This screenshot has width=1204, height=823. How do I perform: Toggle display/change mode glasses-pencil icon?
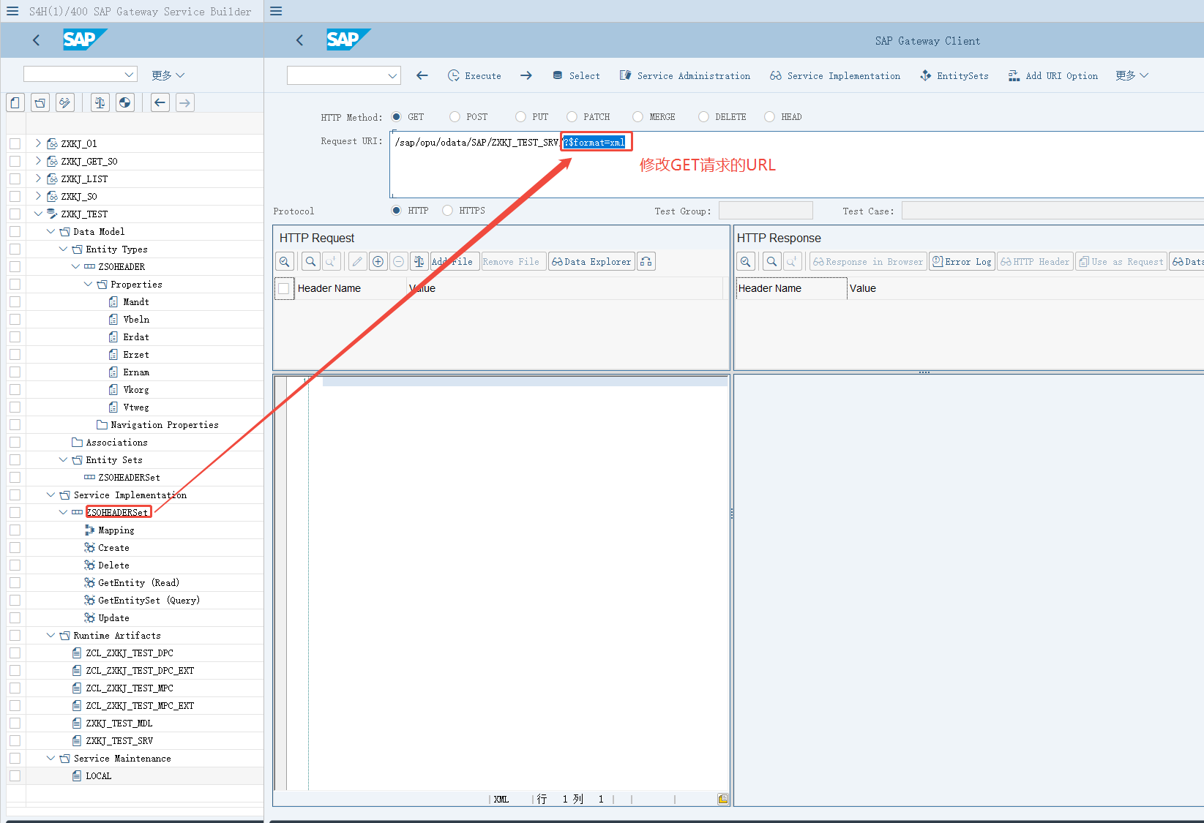pyautogui.click(x=65, y=103)
